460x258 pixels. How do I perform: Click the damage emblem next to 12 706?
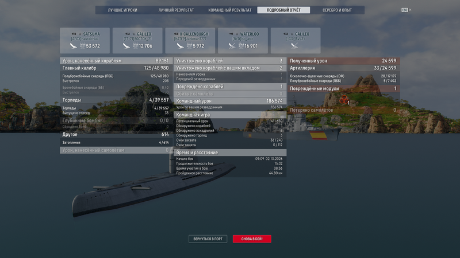pyautogui.click(x=136, y=46)
